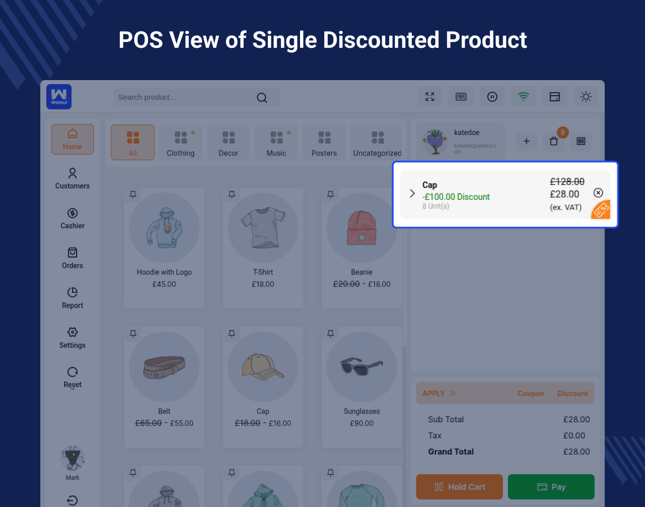The width and height of the screenshot is (645, 507).
Task: Click the Hold Cart button
Action: [x=460, y=486]
